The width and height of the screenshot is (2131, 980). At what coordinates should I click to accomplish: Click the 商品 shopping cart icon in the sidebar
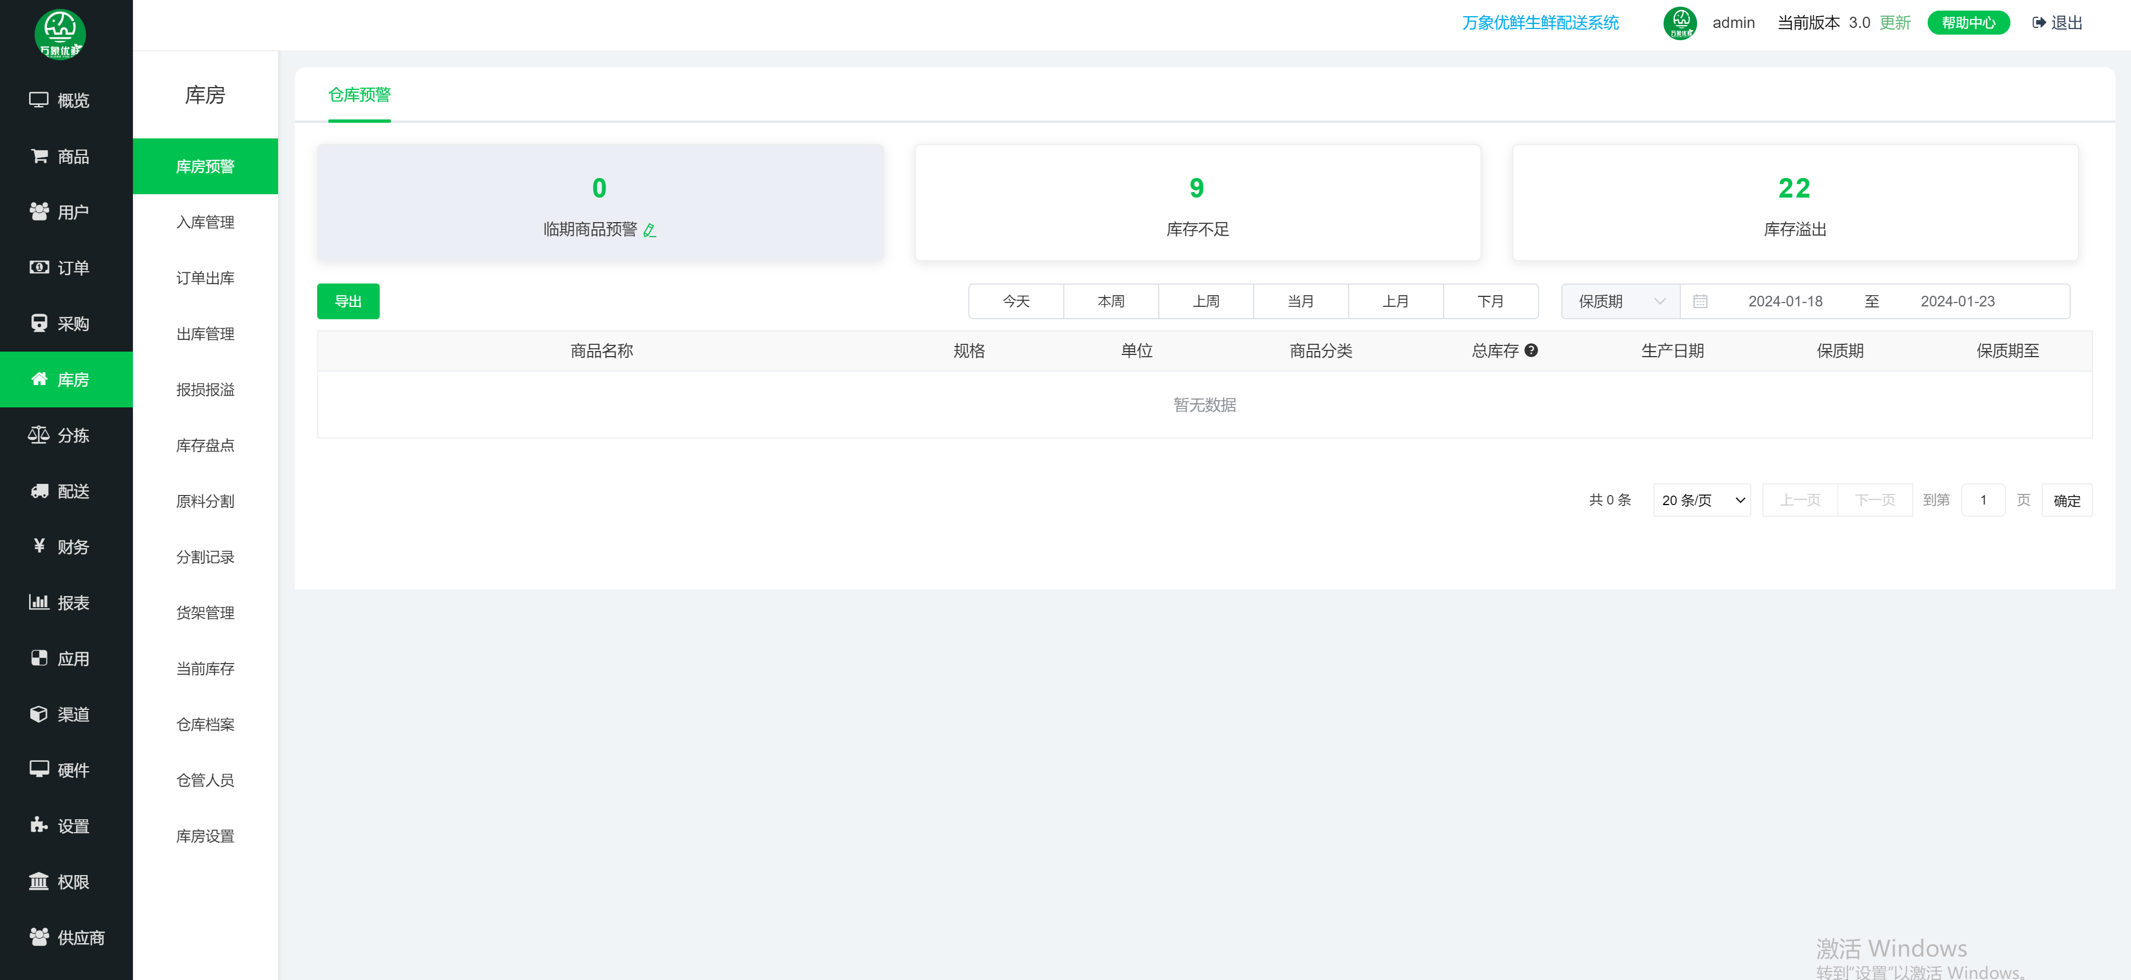tap(38, 156)
